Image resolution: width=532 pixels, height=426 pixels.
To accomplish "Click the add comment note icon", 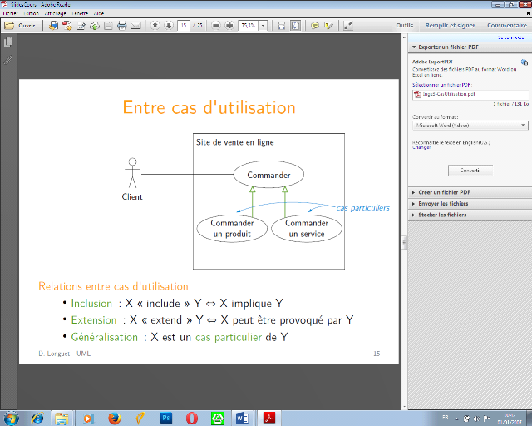I will pyautogui.click(x=315, y=26).
